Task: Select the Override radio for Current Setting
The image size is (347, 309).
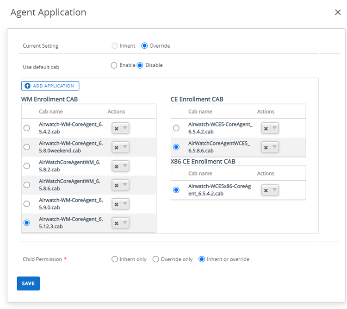Action: pos(144,46)
